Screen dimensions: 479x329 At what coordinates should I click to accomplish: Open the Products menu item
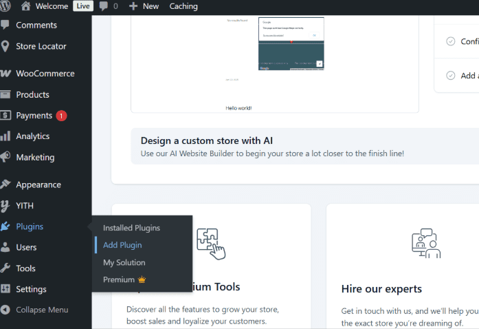(x=32, y=94)
